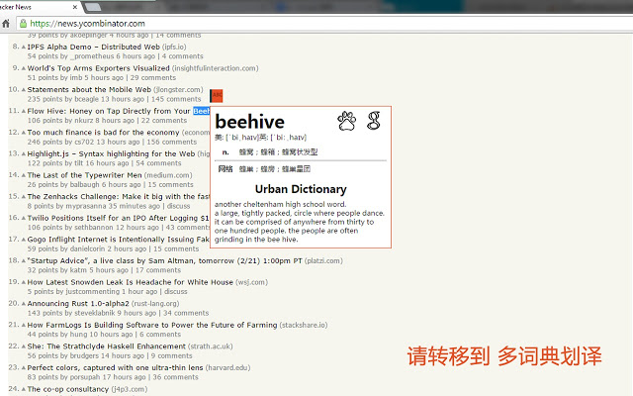Open 29 comments on Arms Exporters story
Screen dimensions: 633x396
point(153,78)
